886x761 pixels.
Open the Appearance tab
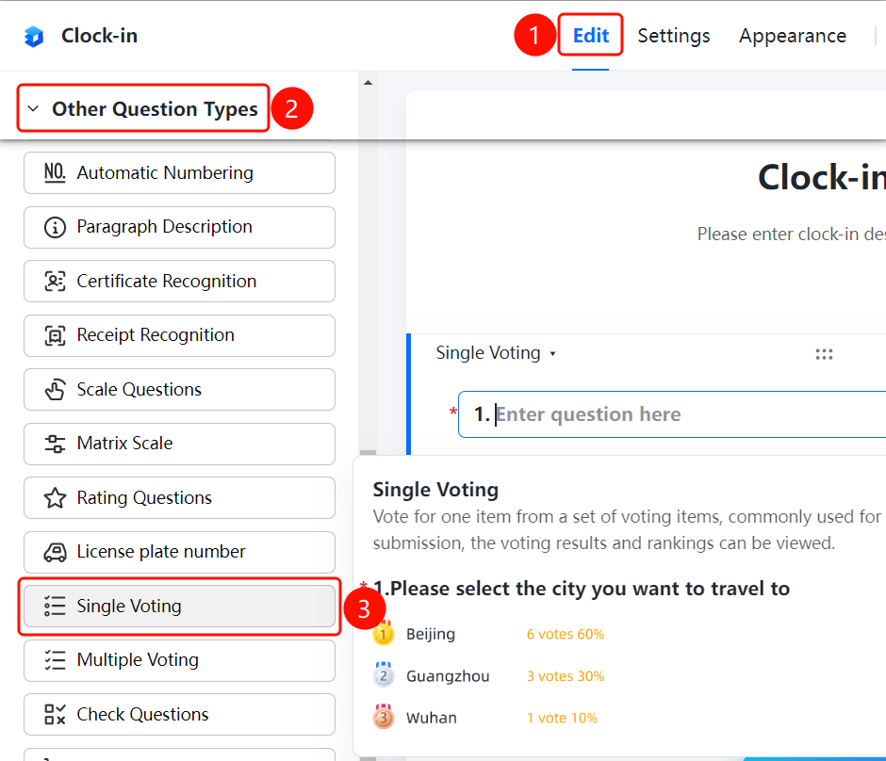pos(792,36)
